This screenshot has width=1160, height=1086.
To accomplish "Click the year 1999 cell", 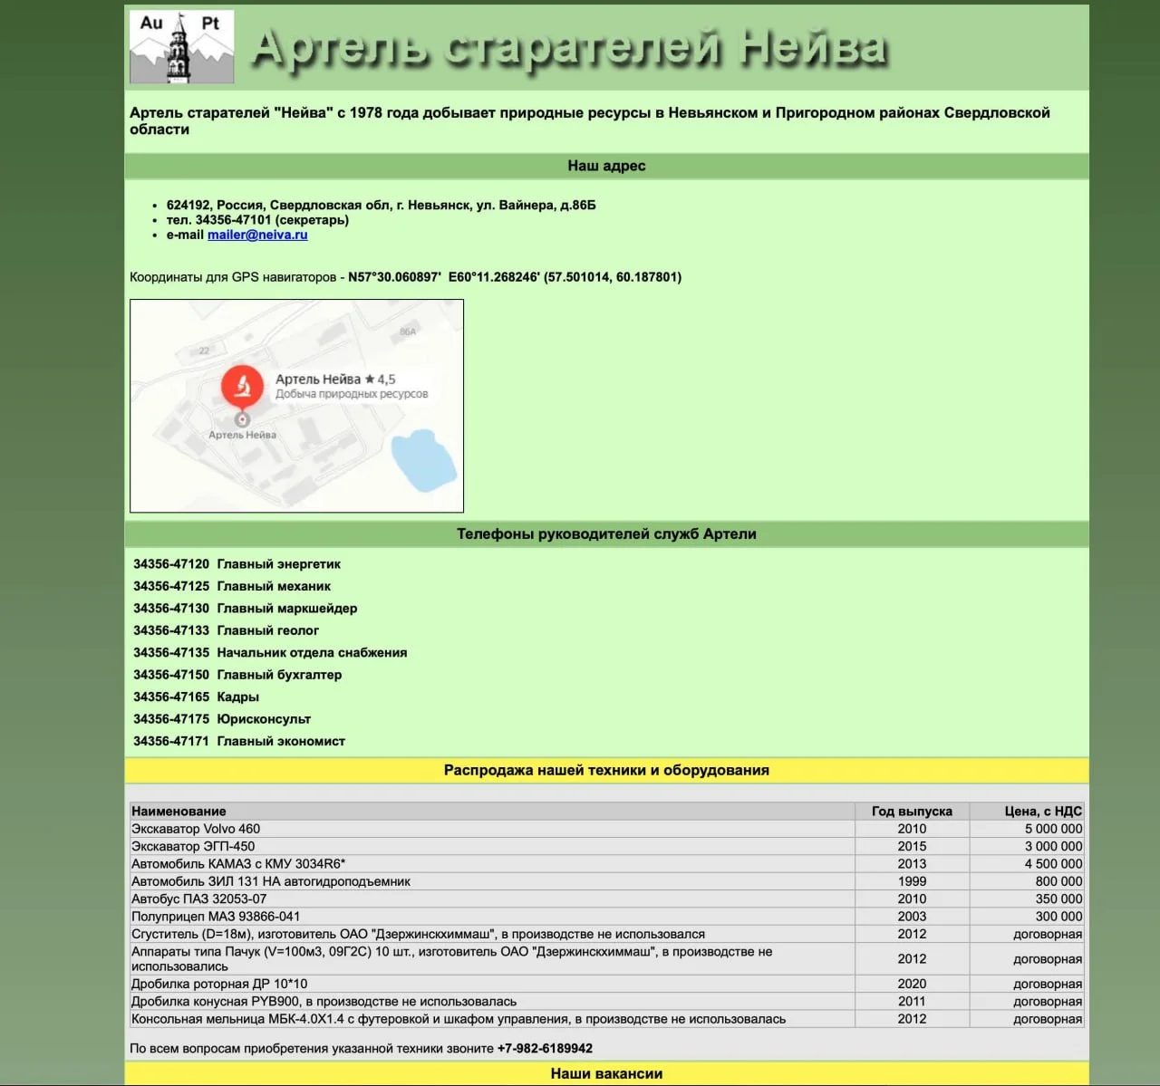I will click(912, 881).
